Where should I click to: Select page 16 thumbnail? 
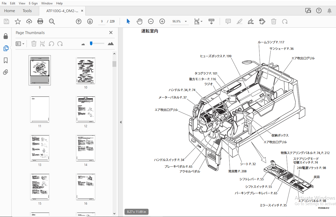coord(86,187)
